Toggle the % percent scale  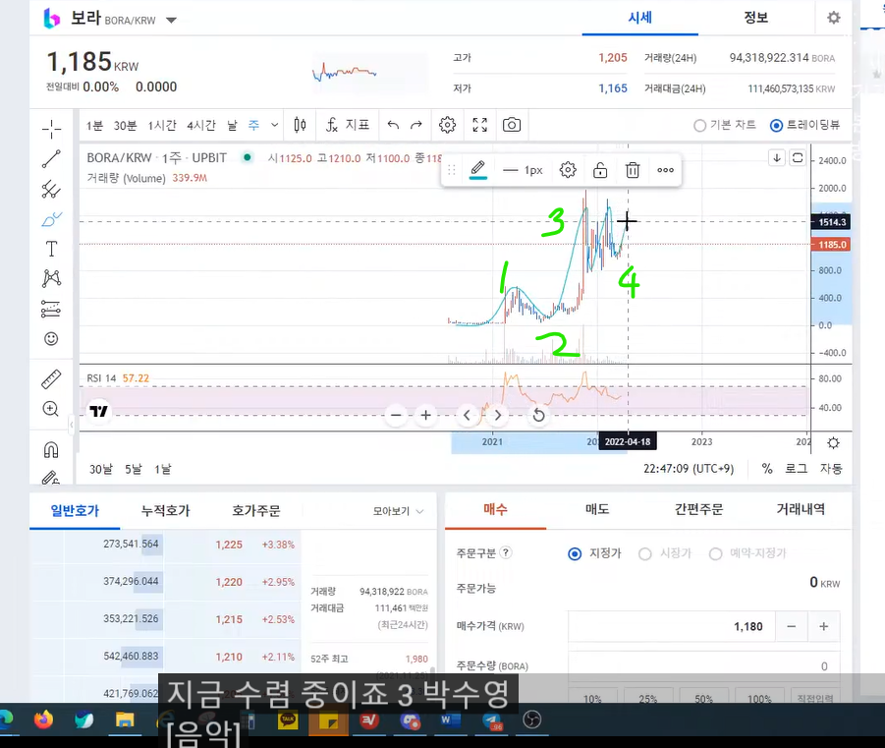pyautogui.click(x=767, y=468)
